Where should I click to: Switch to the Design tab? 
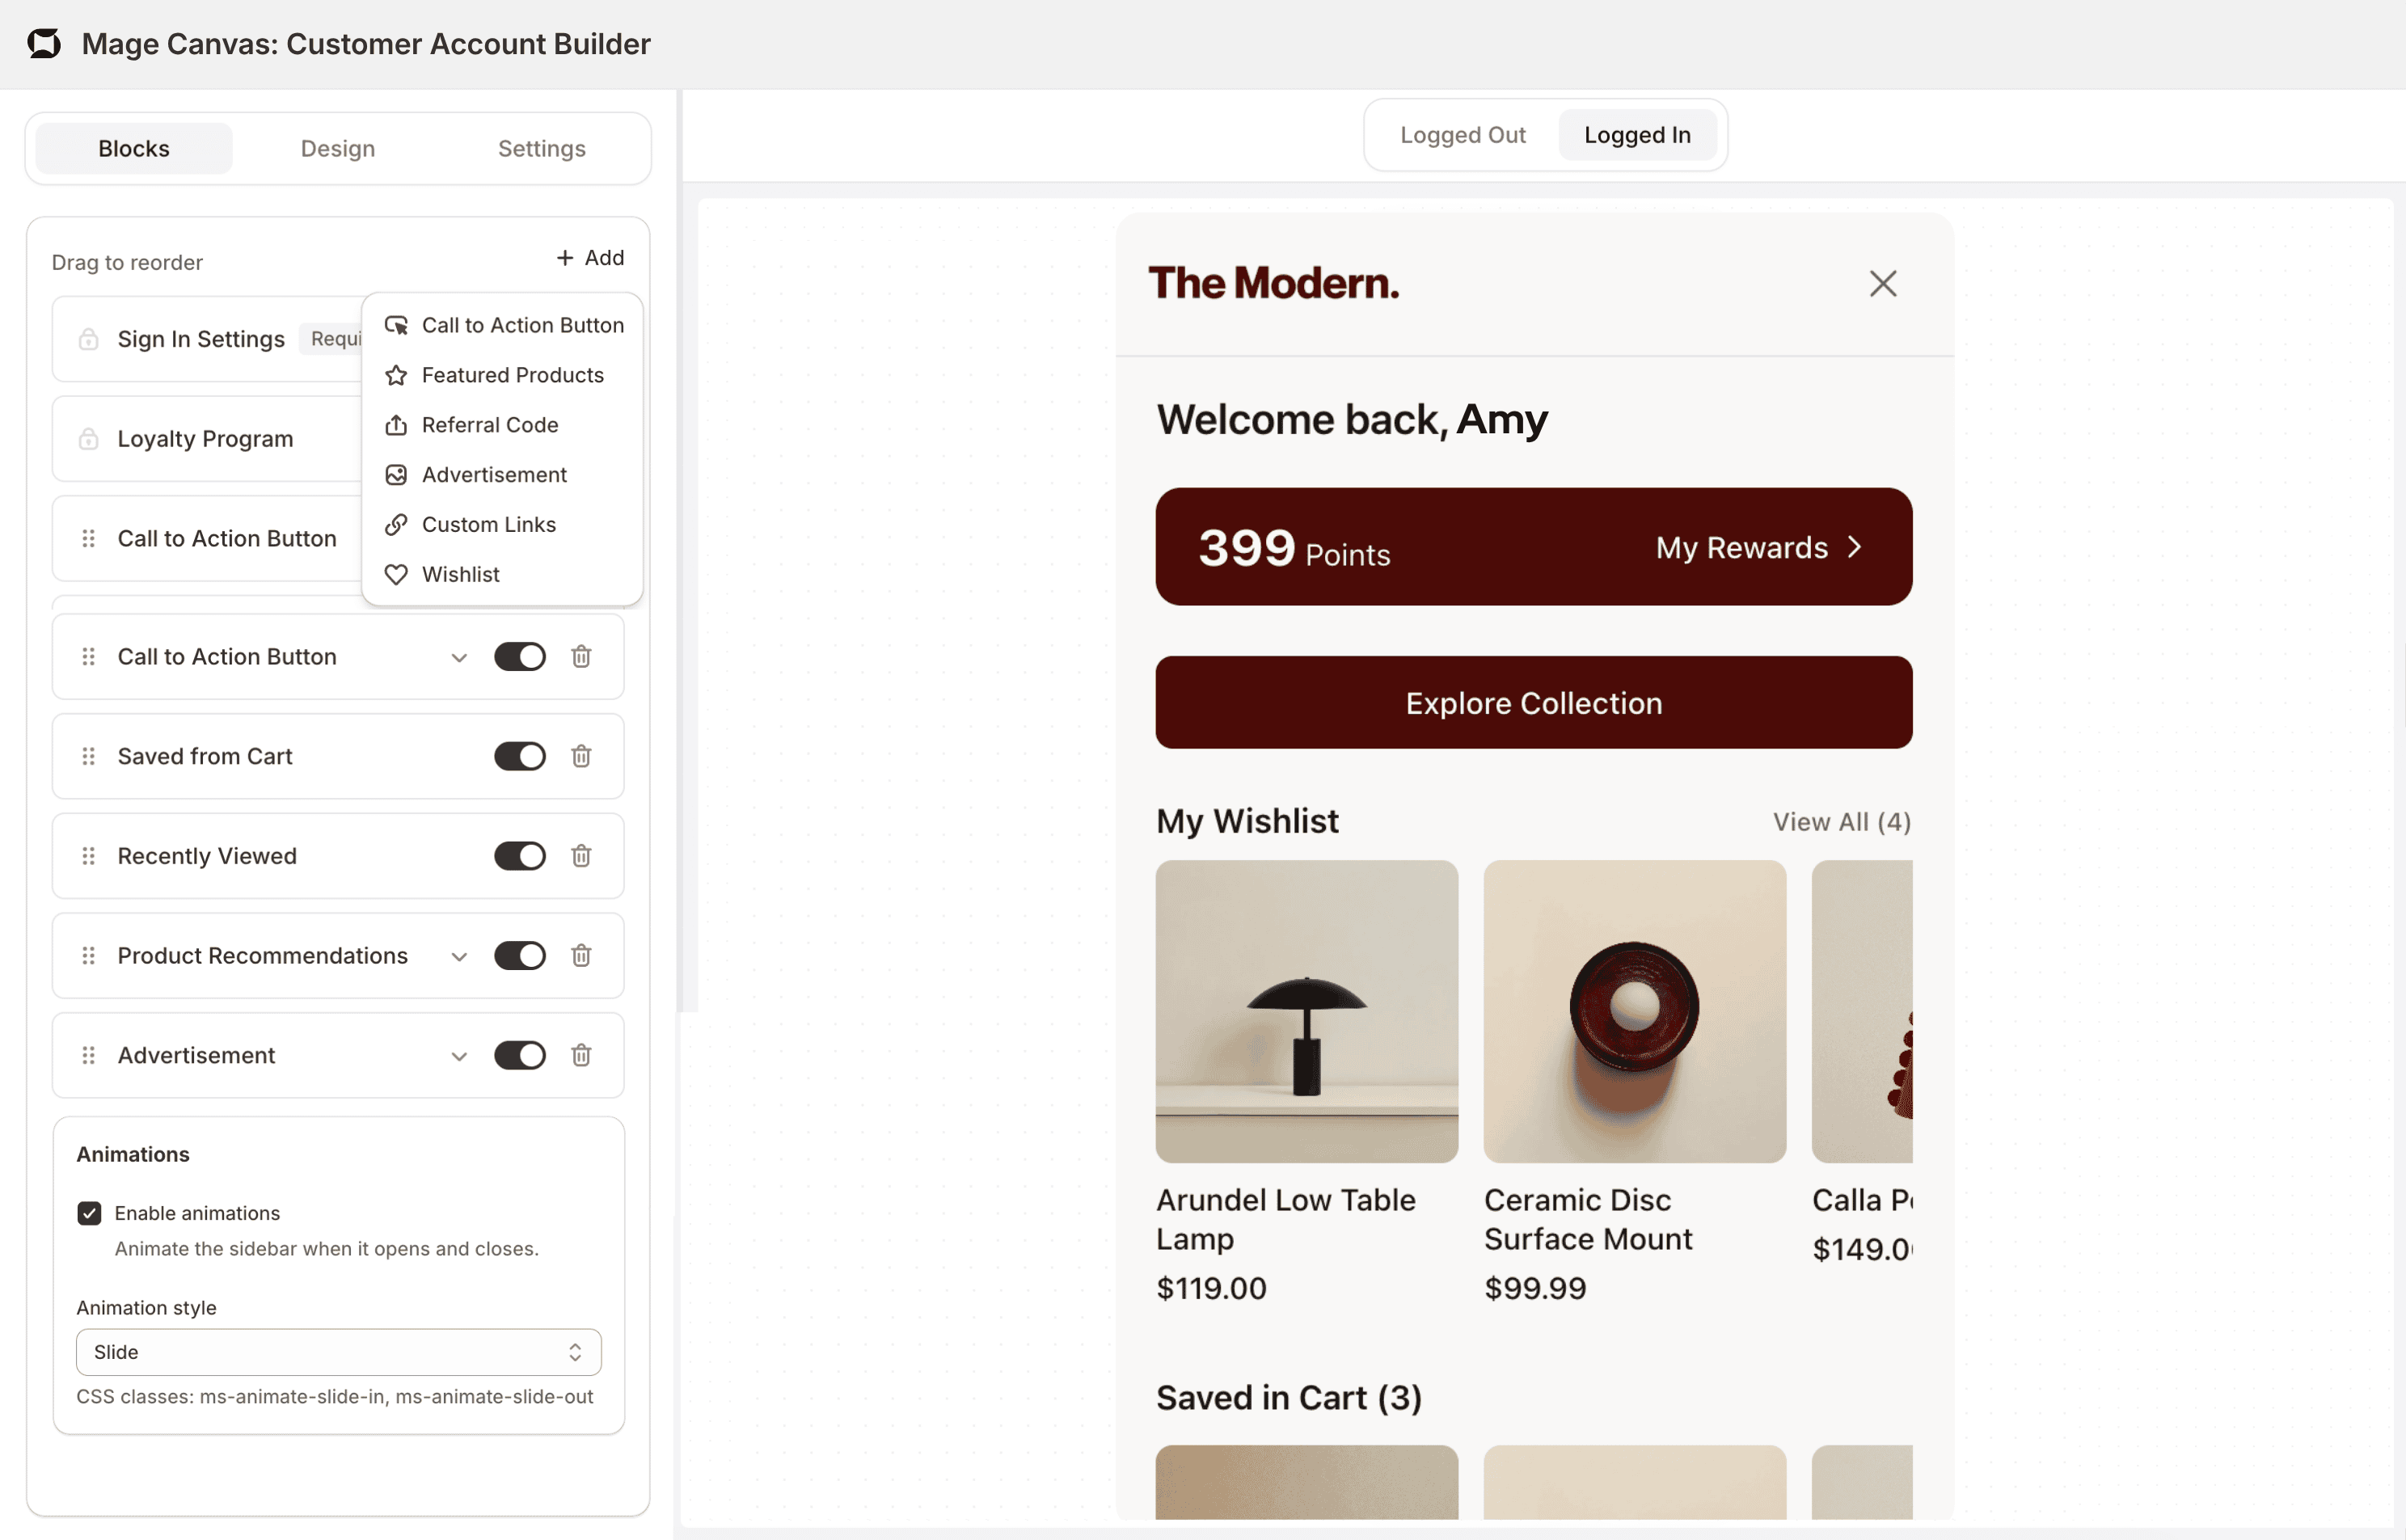pyautogui.click(x=338, y=149)
